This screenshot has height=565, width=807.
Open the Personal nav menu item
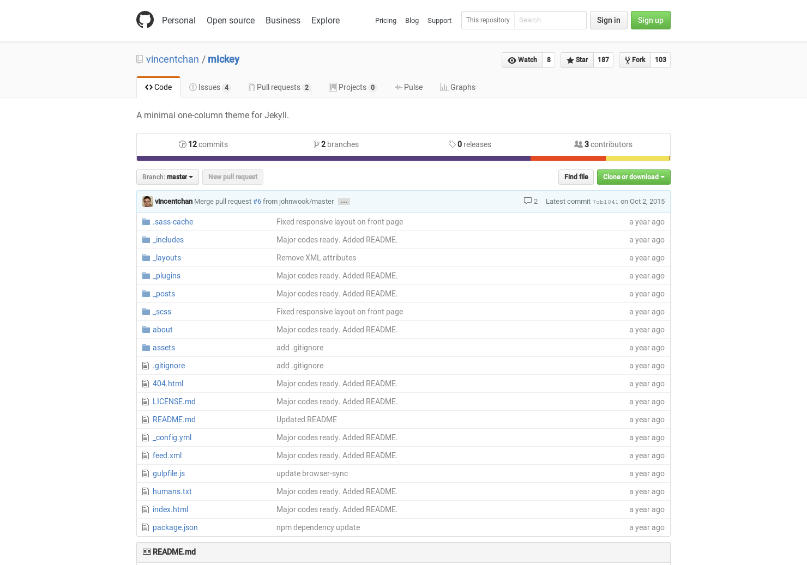[179, 20]
